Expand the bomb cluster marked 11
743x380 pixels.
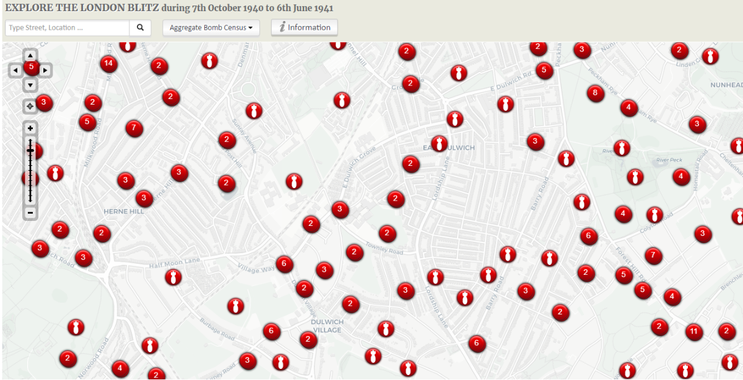click(694, 332)
